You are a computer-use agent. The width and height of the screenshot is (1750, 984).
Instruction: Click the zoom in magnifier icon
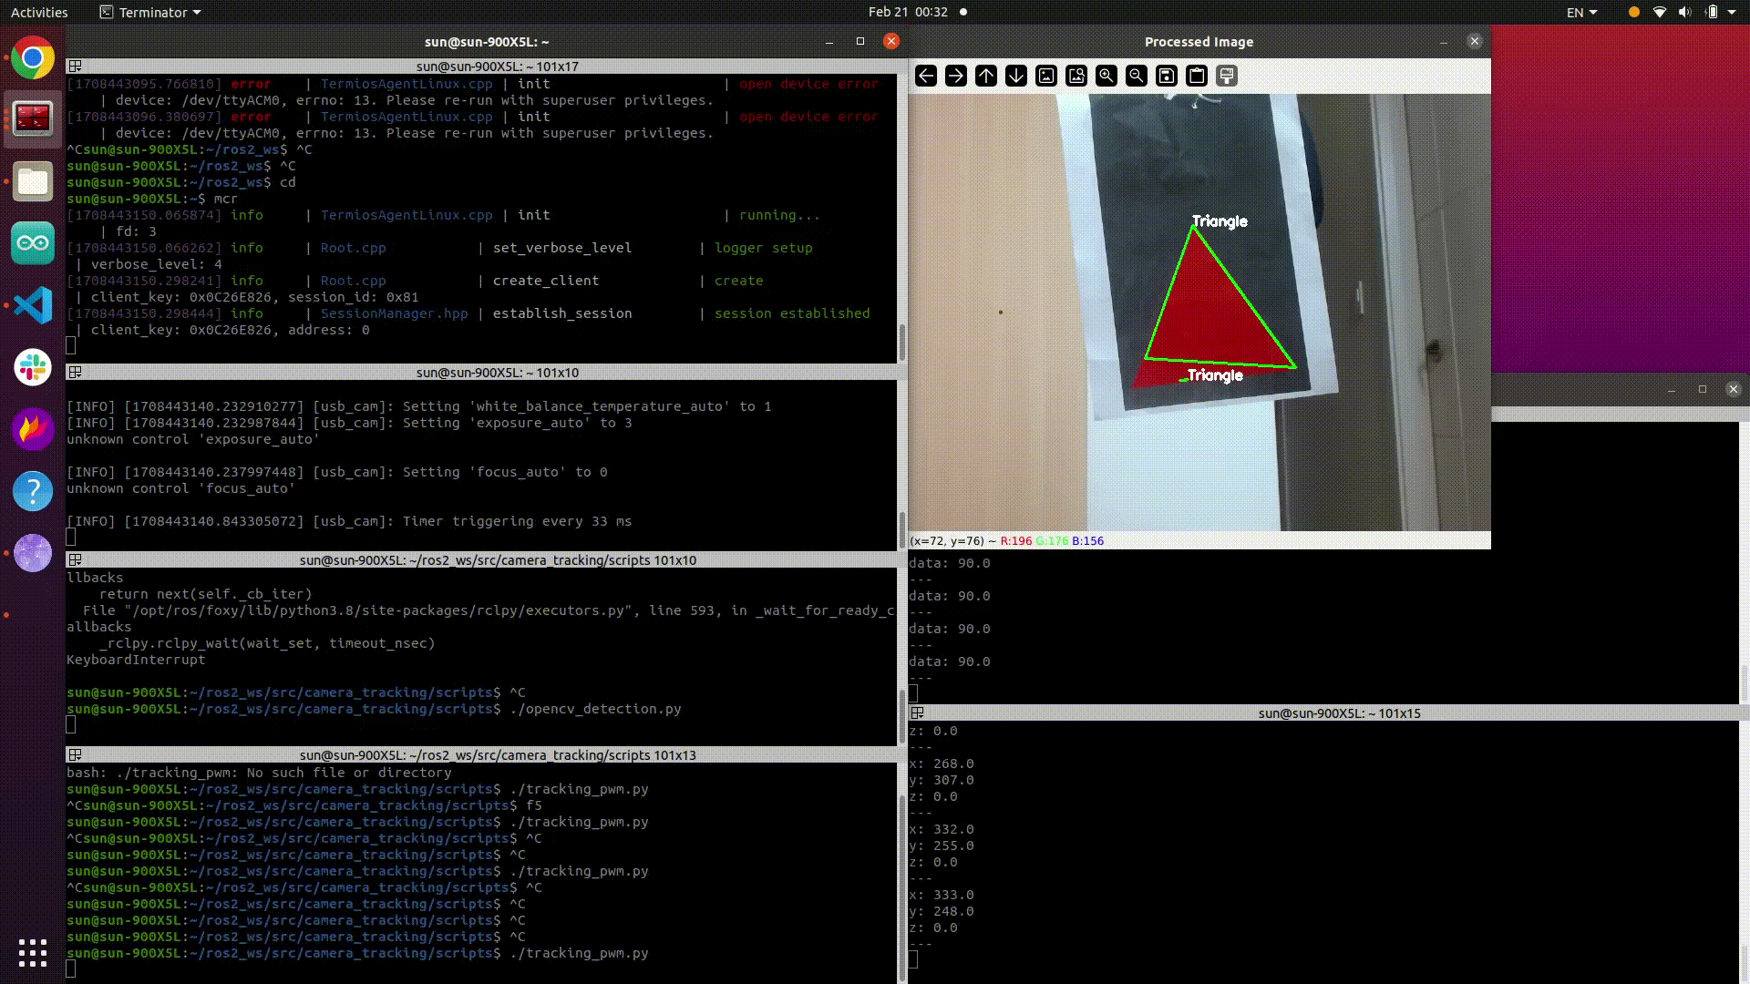pyautogui.click(x=1107, y=76)
